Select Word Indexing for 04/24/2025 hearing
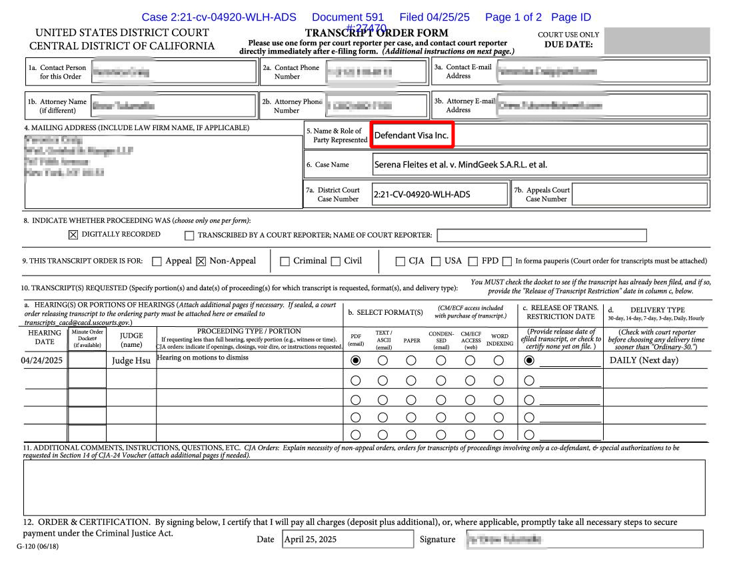Screen dimensions: 733x567 (x=499, y=361)
